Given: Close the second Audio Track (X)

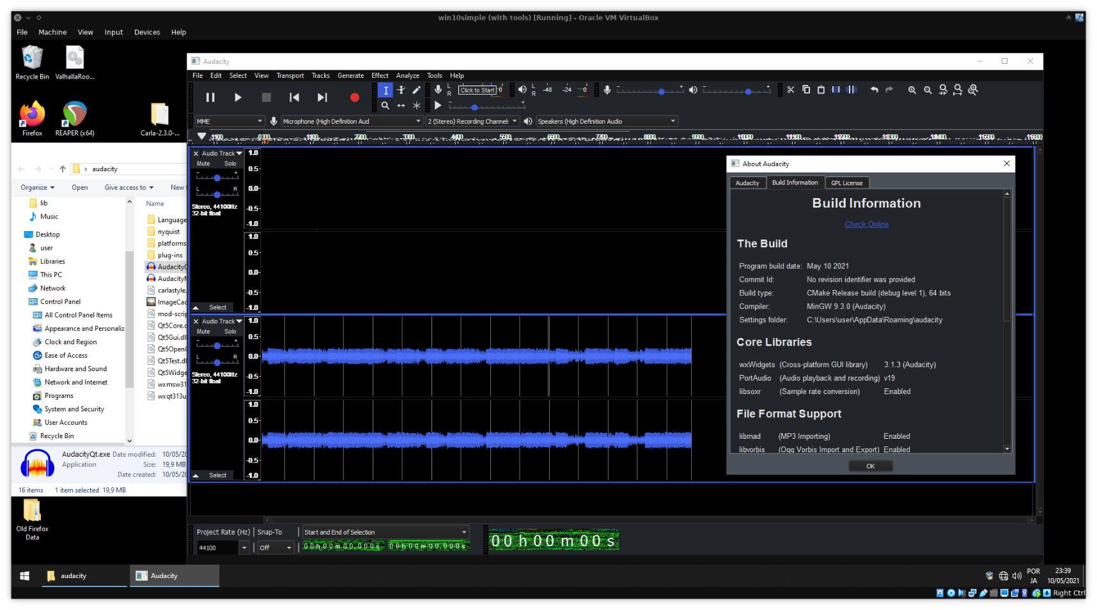Looking at the screenshot, I should (196, 321).
